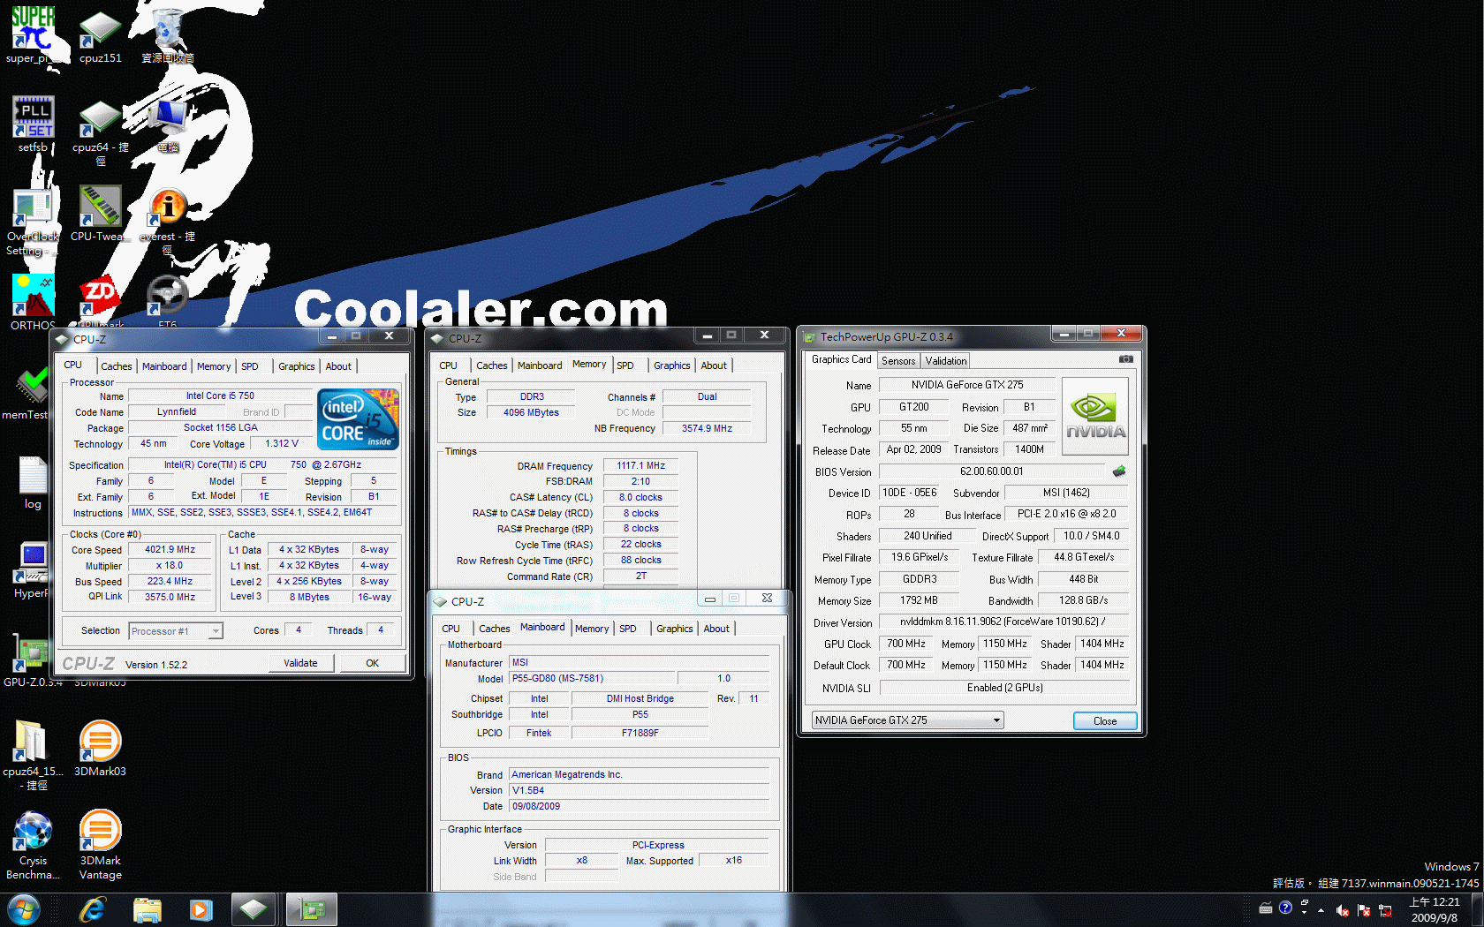1484x927 pixels.
Task: Select the Validation tab in GPU-Z
Action: (x=946, y=360)
